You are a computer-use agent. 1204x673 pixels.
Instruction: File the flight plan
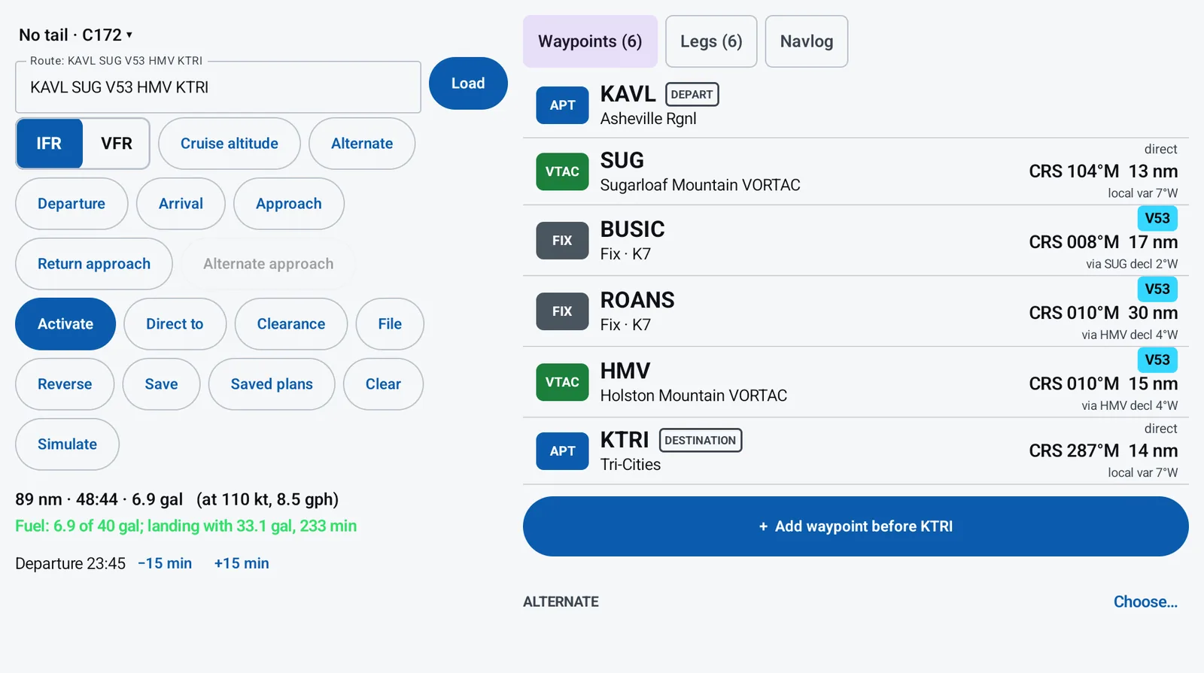[x=390, y=324]
